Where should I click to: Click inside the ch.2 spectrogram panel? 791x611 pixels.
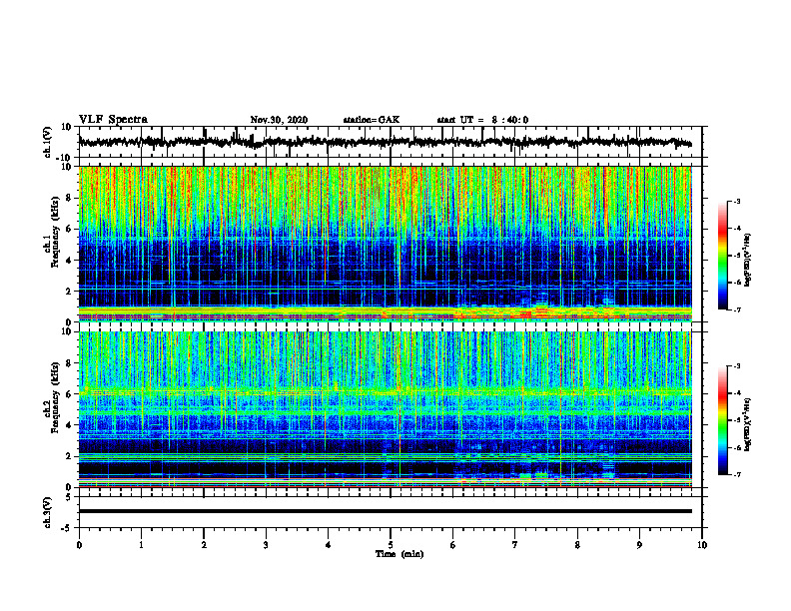click(x=386, y=409)
